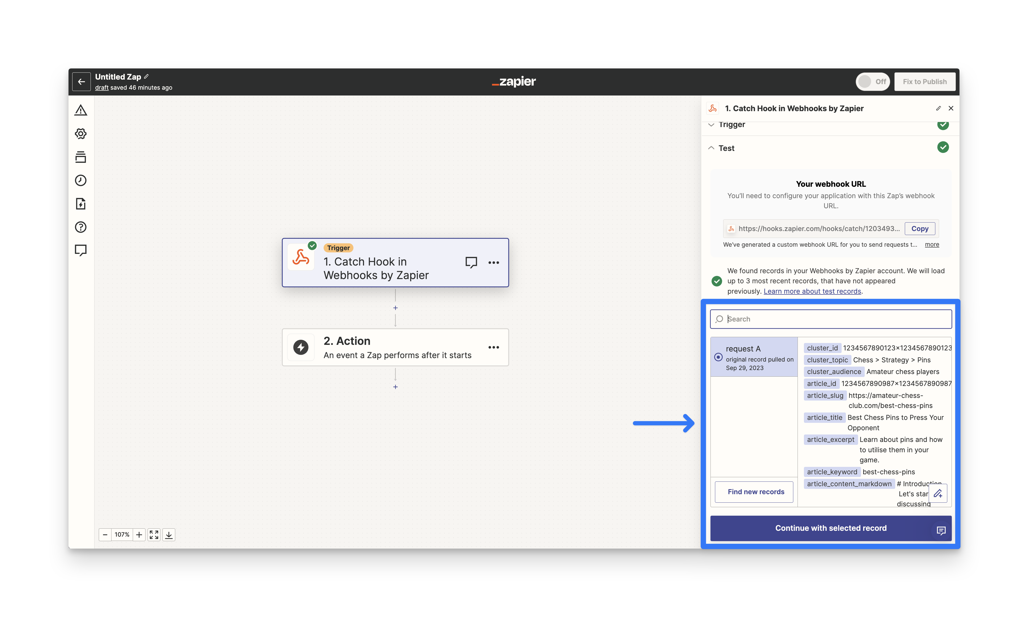Click pencil icon to rename Untitled Zap

[x=147, y=76]
